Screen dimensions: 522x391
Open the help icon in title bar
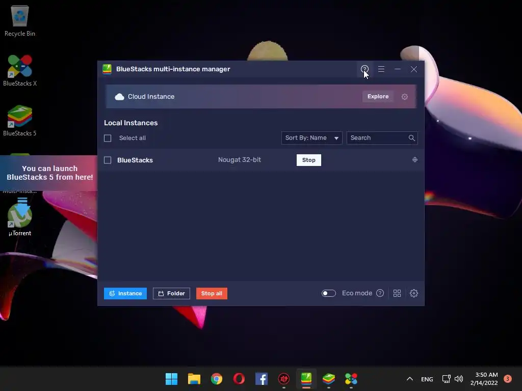pyautogui.click(x=364, y=69)
